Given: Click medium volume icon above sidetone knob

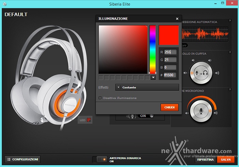Looking at the screenshot, I should 210,60.
